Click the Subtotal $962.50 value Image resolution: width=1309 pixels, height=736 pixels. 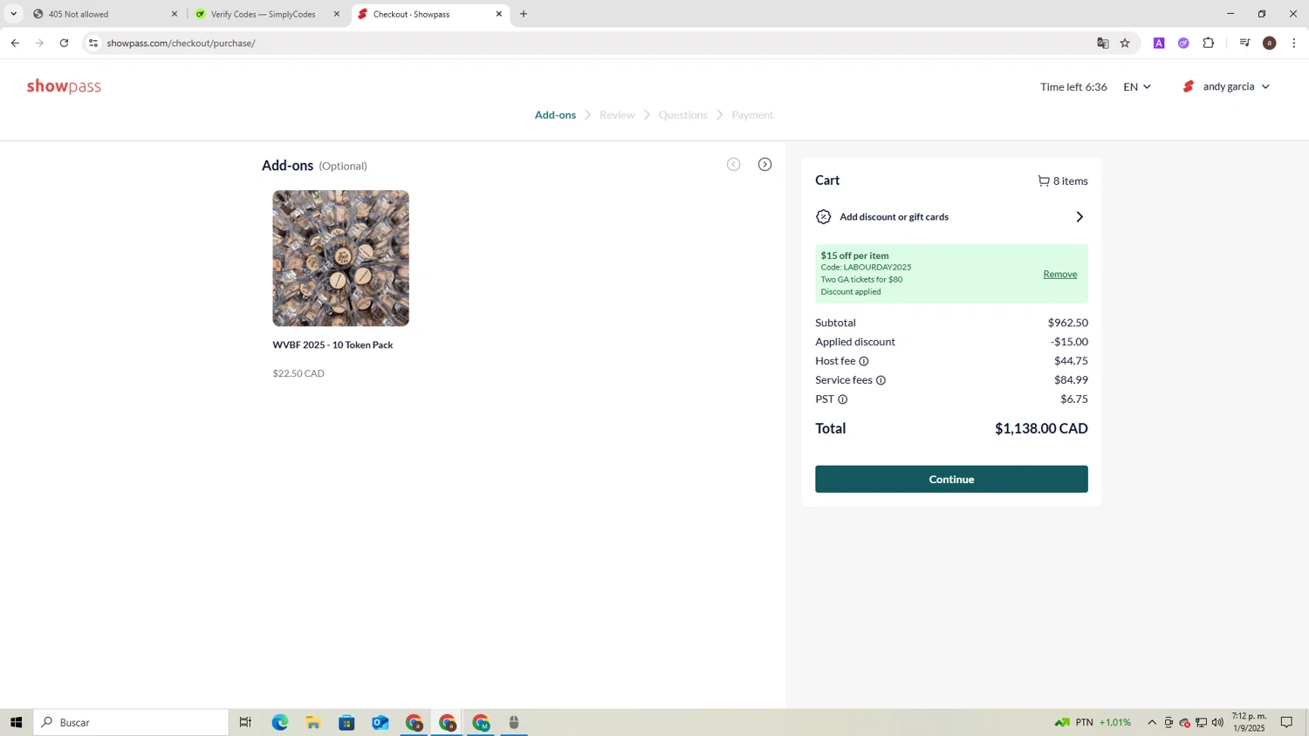(x=1068, y=323)
